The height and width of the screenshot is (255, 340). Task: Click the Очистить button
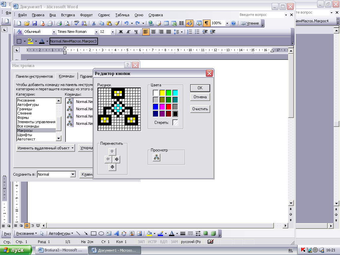(200, 109)
